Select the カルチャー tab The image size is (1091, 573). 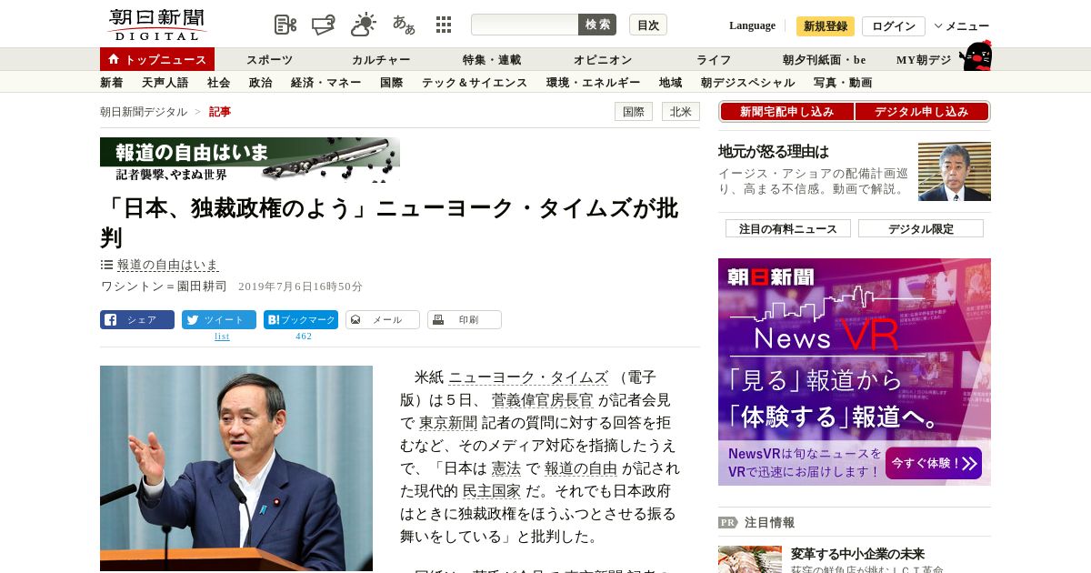[x=381, y=60]
